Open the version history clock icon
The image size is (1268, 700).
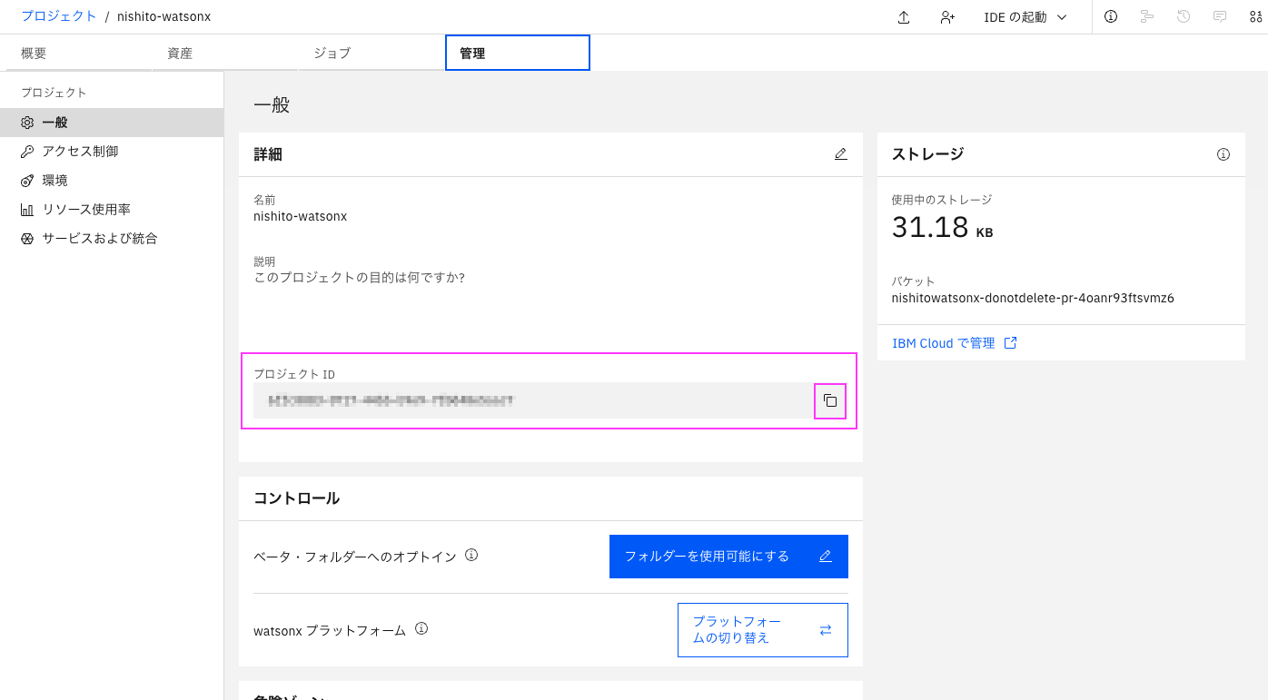point(1184,16)
